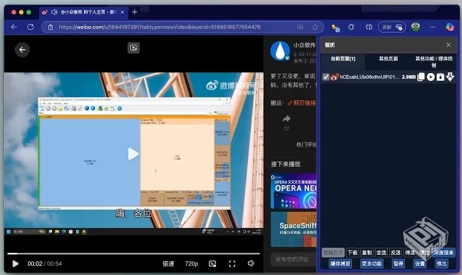
Task: Click the 全选 select-all button
Action: [x=381, y=253]
